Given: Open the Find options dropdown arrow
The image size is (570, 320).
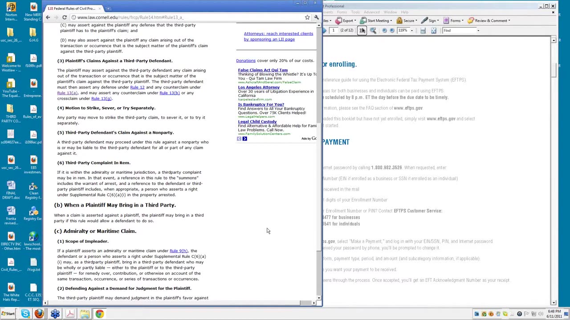Looking at the screenshot, I should coord(478,31).
